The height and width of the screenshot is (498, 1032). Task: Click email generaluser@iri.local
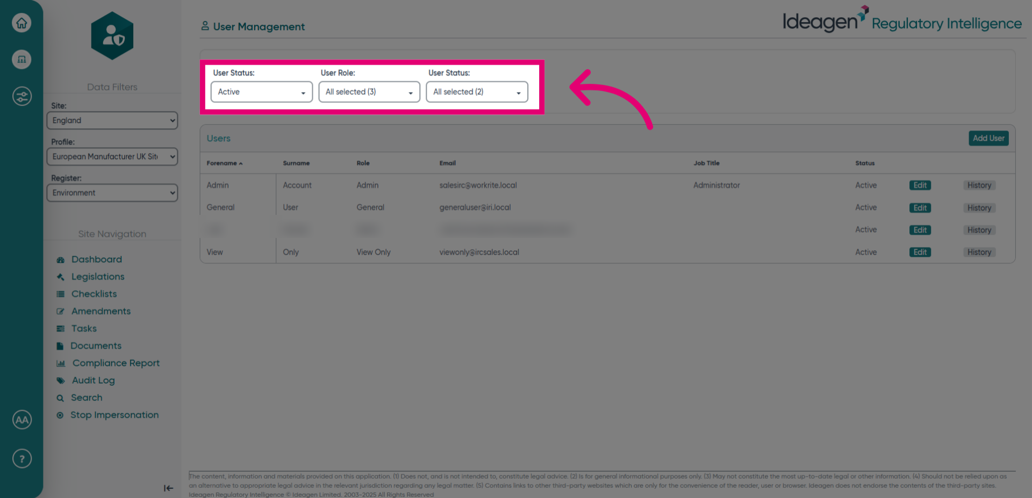coord(475,207)
